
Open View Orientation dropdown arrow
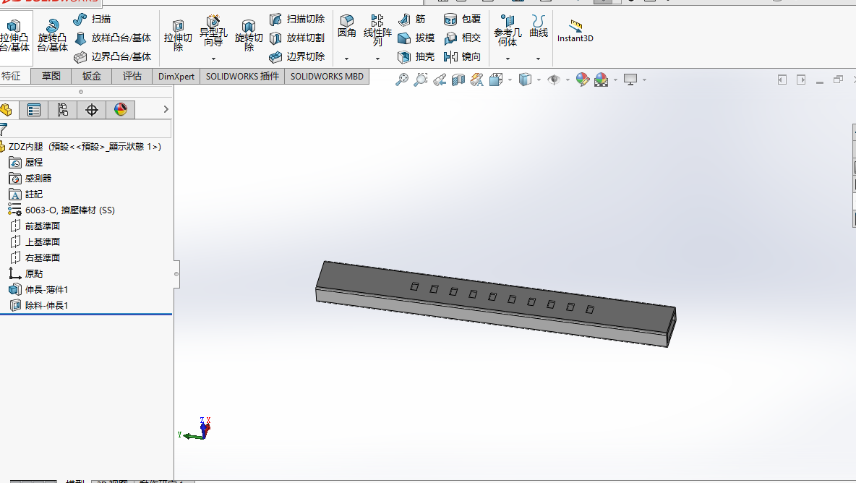[x=510, y=80]
